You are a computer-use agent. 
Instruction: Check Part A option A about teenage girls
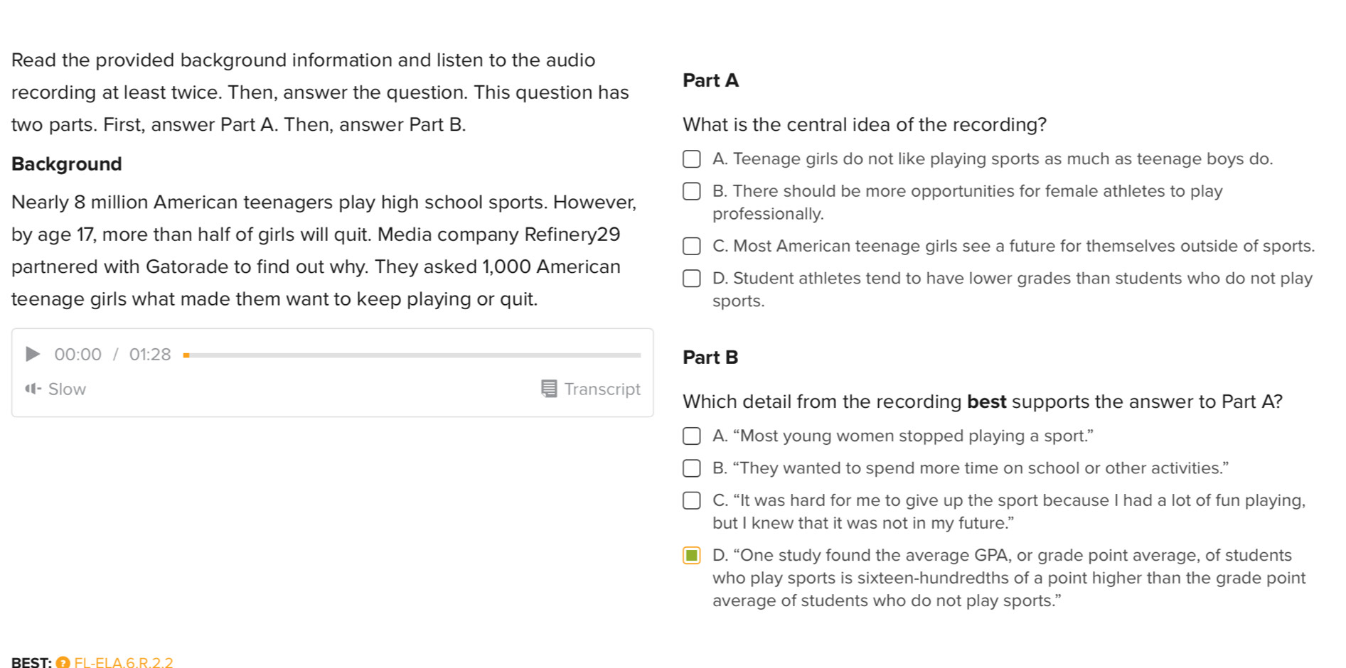click(692, 159)
